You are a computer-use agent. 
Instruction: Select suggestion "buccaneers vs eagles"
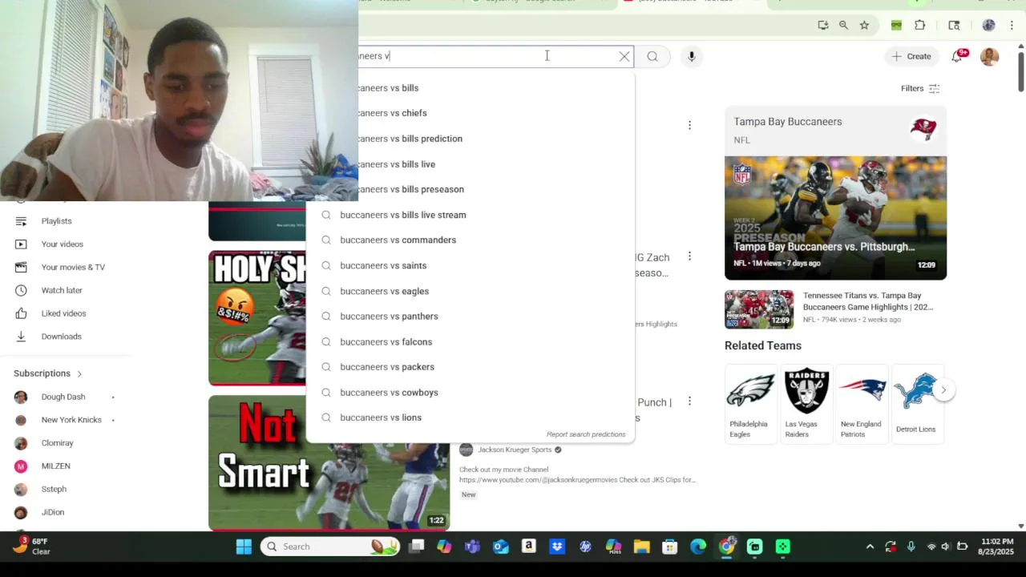pos(471,291)
